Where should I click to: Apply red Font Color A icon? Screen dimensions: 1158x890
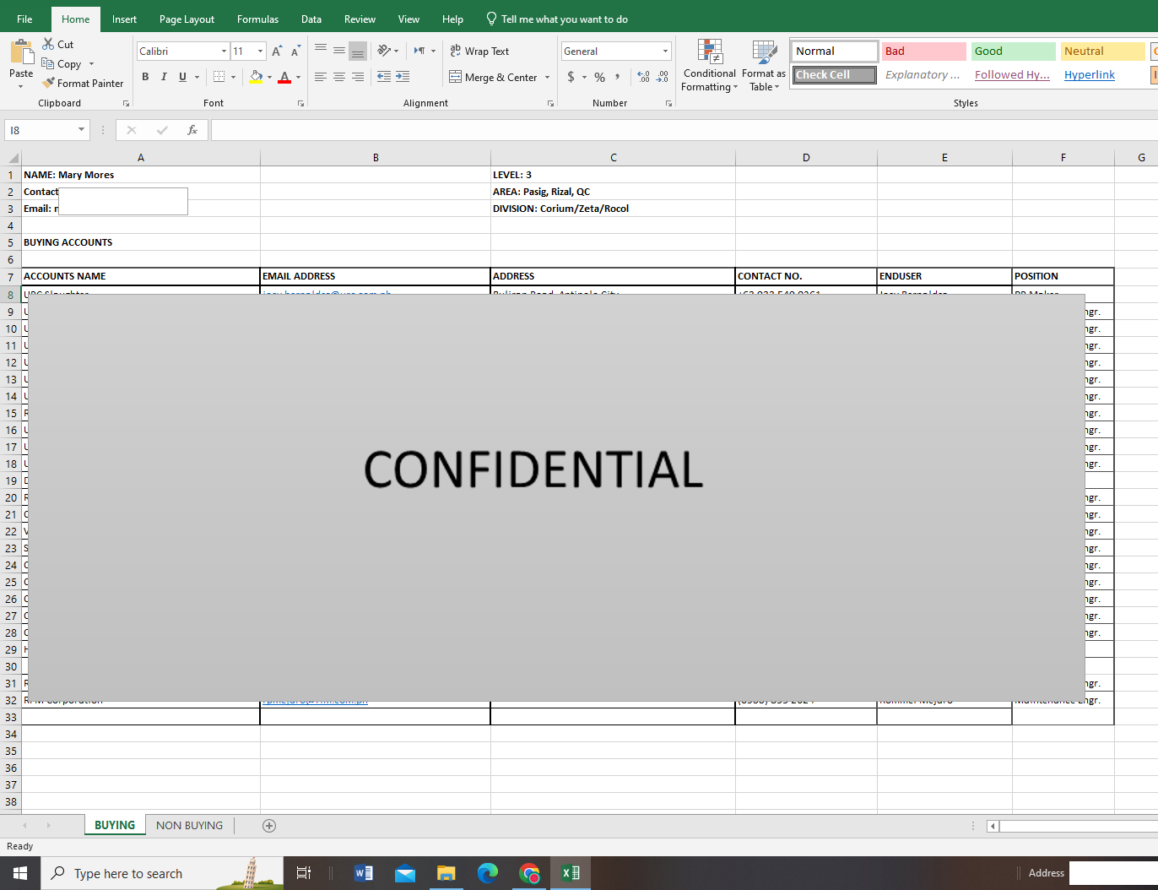284,77
